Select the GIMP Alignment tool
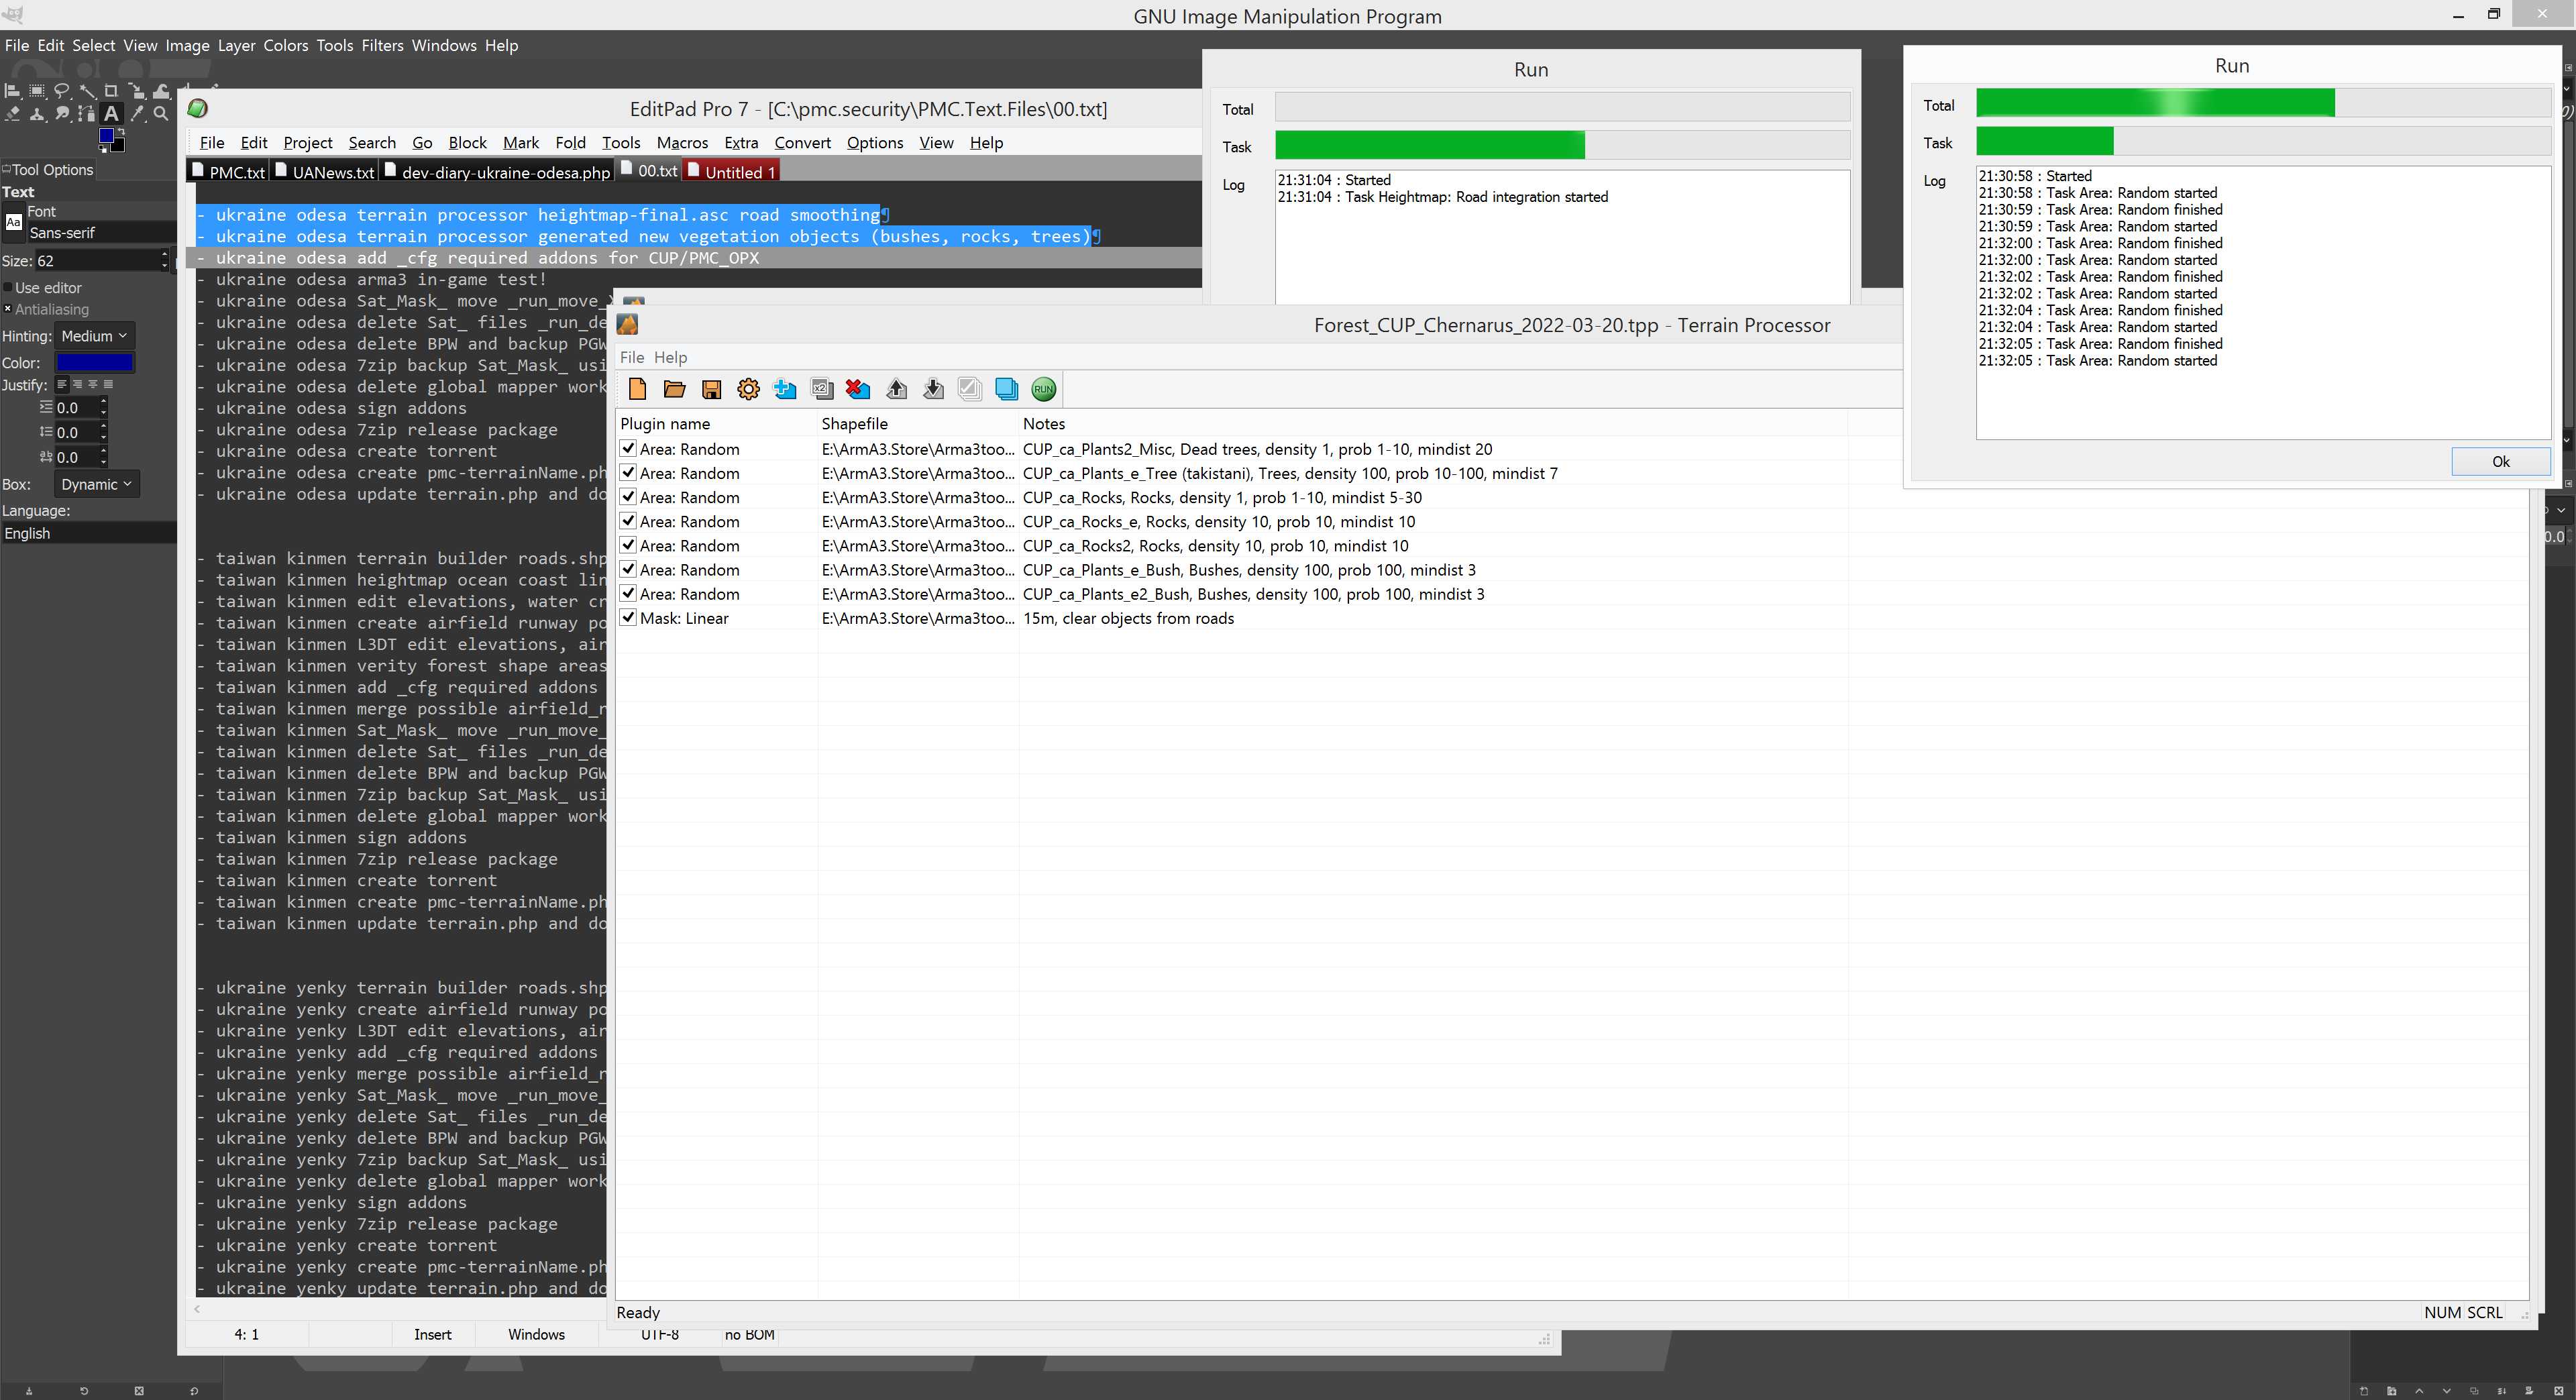Screen dimensions: 2576x1400 click(x=12, y=91)
